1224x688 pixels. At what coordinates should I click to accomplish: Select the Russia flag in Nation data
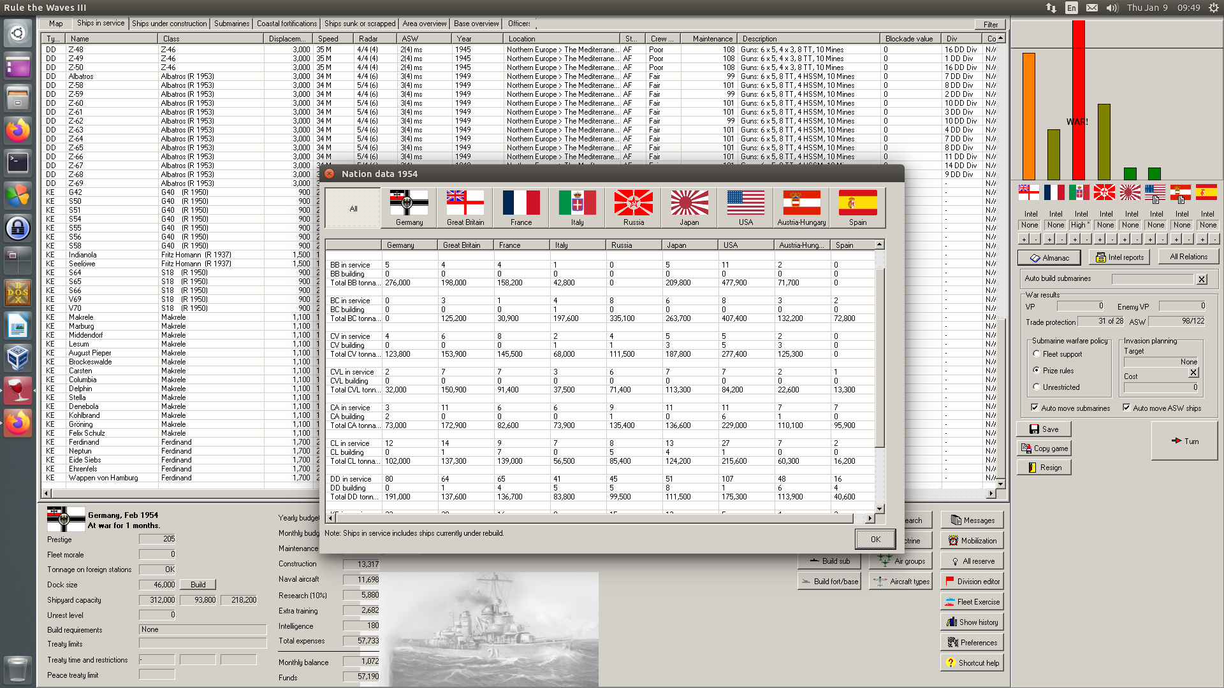coord(633,208)
